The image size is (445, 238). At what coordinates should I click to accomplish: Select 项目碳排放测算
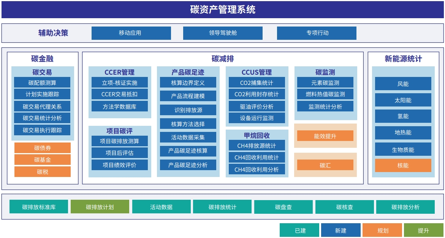pyautogui.click(x=119, y=141)
